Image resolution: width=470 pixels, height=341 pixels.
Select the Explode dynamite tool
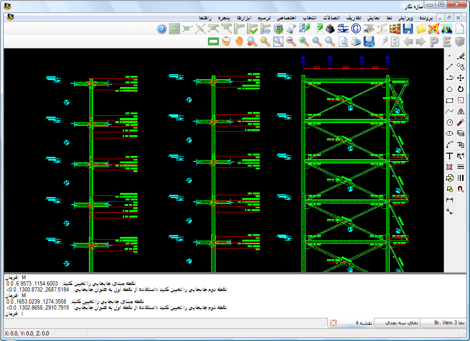(461, 123)
